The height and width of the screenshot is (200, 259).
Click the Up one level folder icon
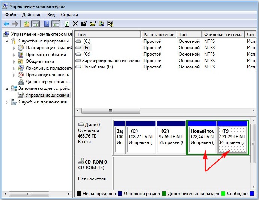pos(27,24)
